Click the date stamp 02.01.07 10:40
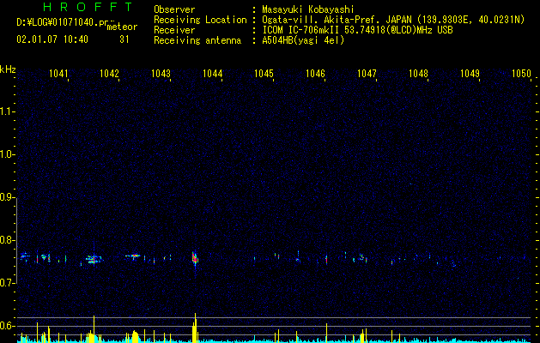Image resolution: width=540 pixels, height=343 pixels. 52,39
